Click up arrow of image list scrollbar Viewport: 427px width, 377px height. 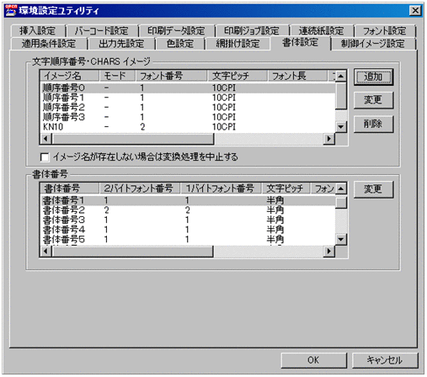341,76
